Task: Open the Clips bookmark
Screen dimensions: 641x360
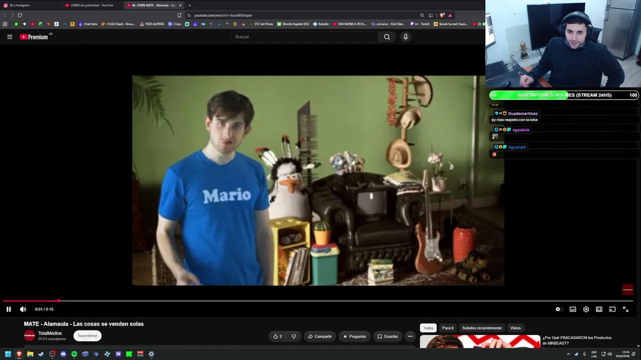Action: (x=175, y=24)
